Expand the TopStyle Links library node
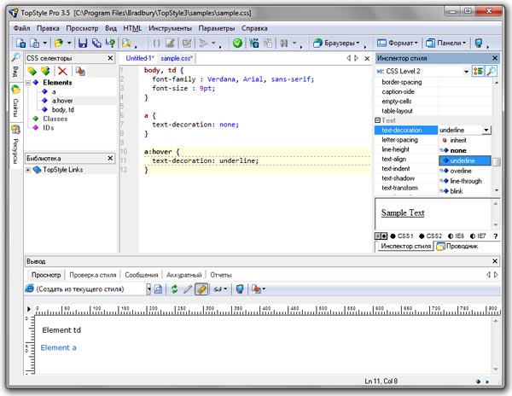The image size is (512, 396). click(28, 170)
